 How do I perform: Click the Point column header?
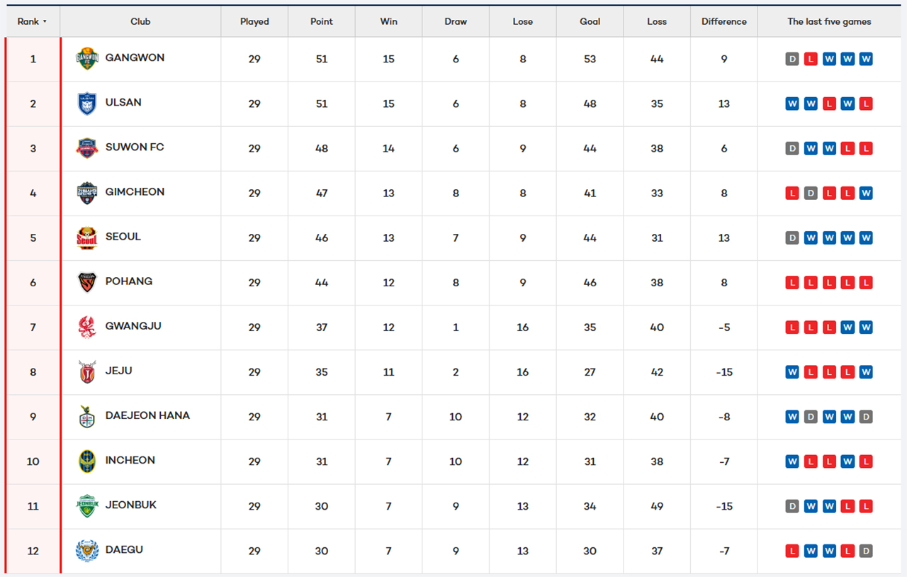(321, 22)
